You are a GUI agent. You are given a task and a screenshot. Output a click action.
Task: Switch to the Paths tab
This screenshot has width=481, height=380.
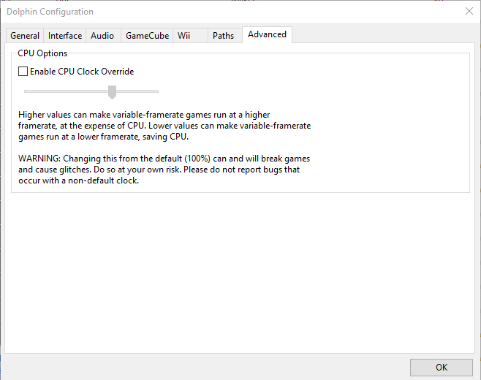click(225, 36)
